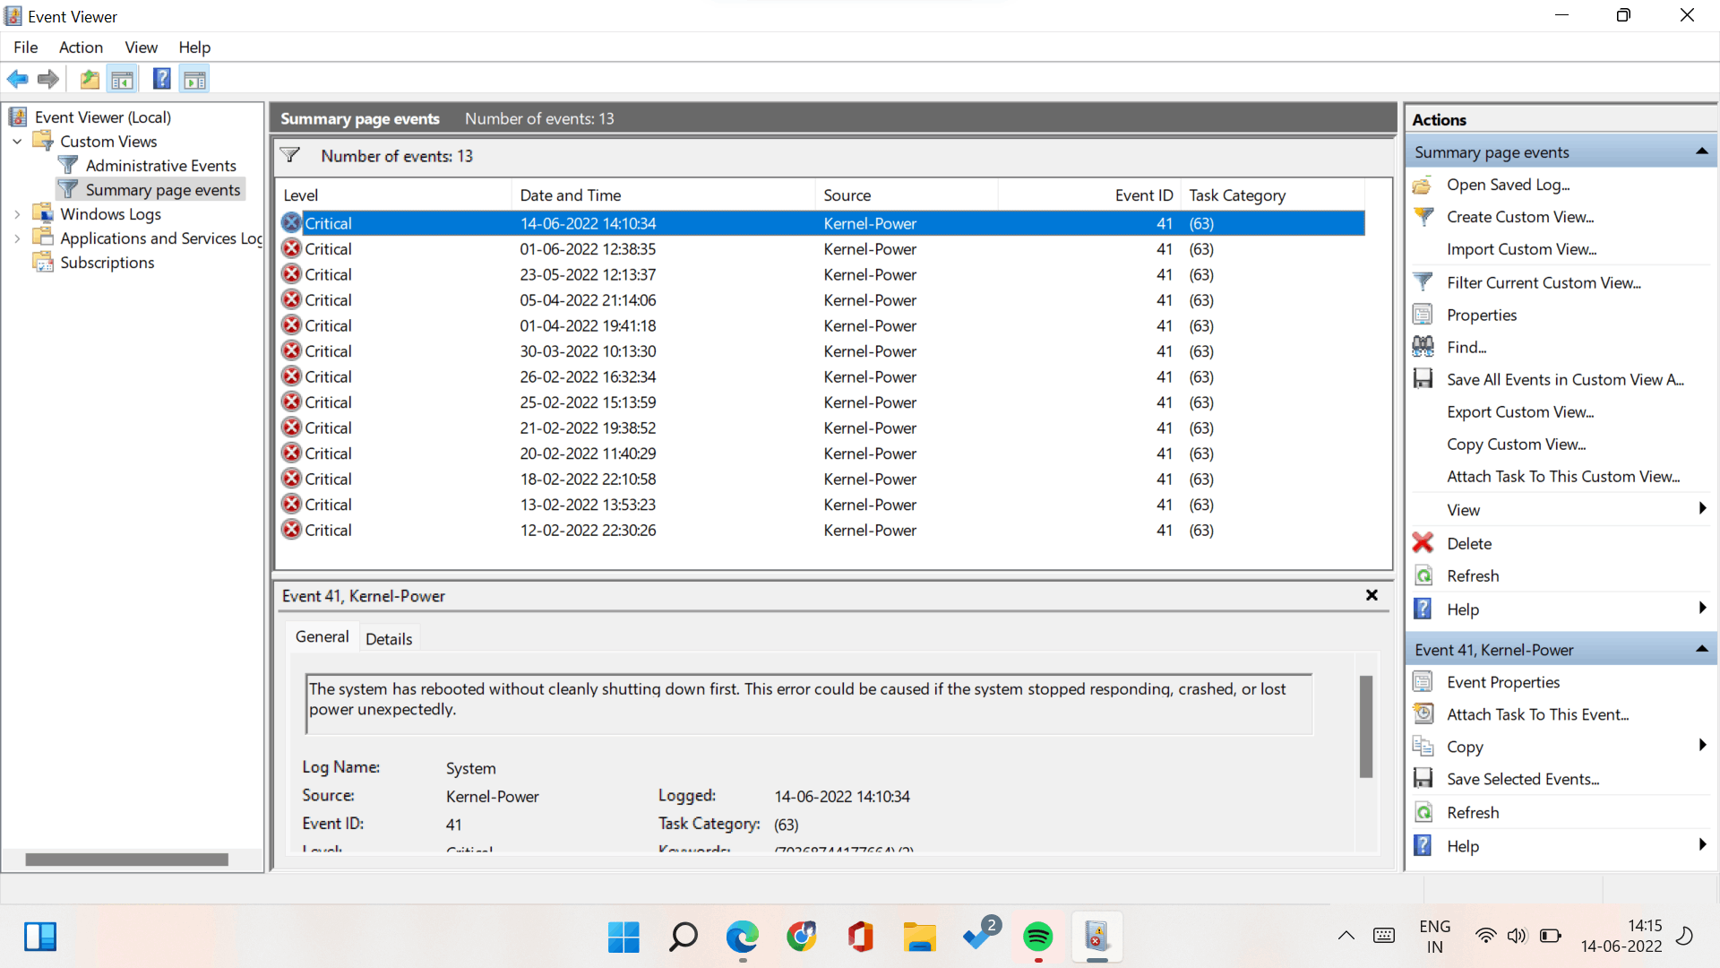The width and height of the screenshot is (1720, 968).
Task: Click the Create Custom View funnel icon
Action: pyautogui.click(x=1423, y=217)
